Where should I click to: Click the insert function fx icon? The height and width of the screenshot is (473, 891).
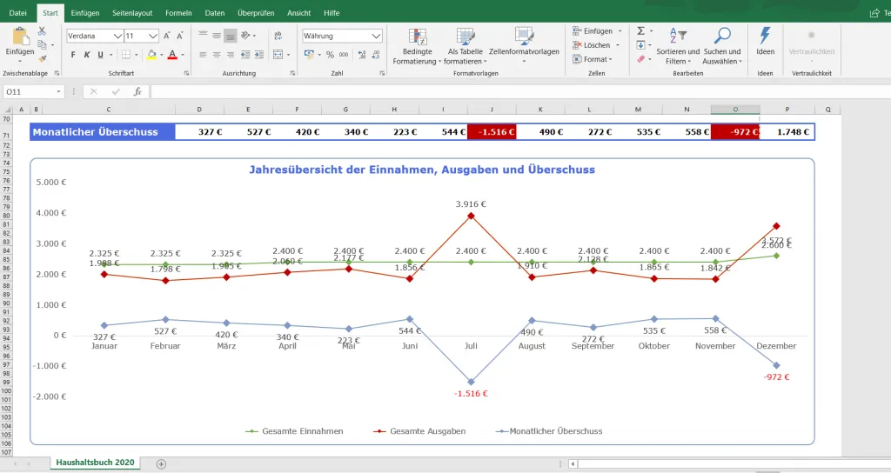coord(137,91)
